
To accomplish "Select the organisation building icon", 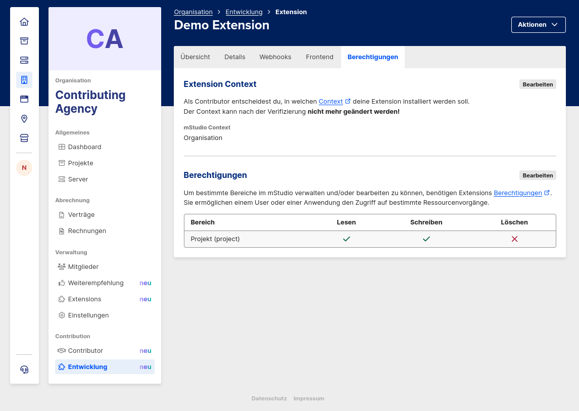I will click(24, 80).
